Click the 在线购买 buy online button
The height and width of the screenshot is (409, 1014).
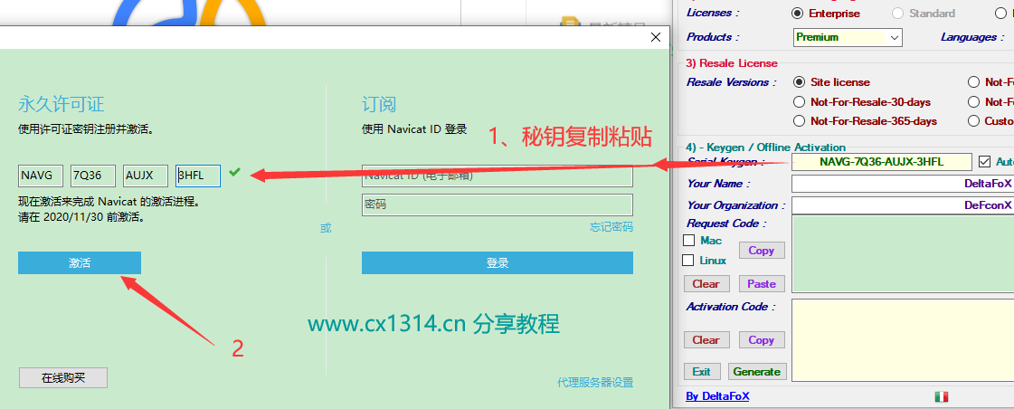coord(63,378)
